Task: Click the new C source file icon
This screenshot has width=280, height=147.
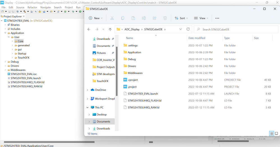Action: point(58,11)
